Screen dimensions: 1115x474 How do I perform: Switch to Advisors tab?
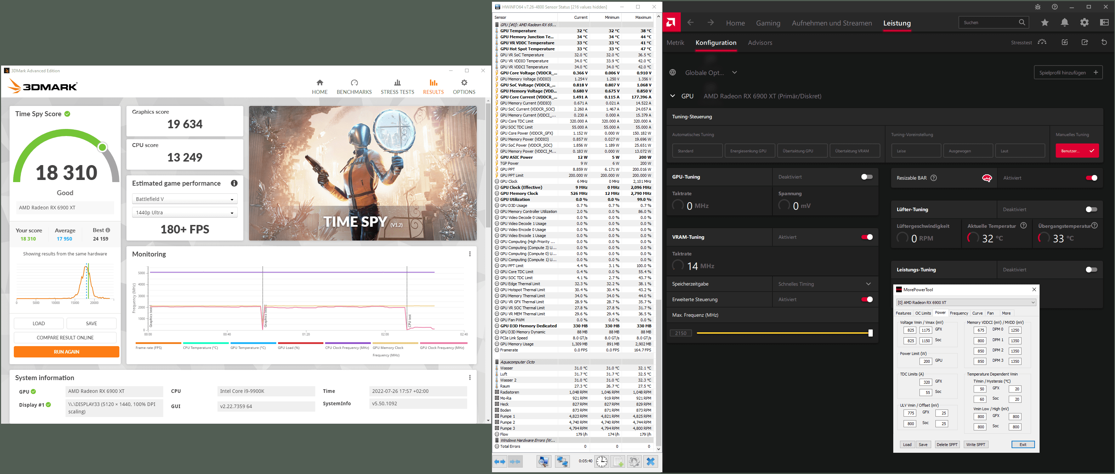pyautogui.click(x=760, y=43)
